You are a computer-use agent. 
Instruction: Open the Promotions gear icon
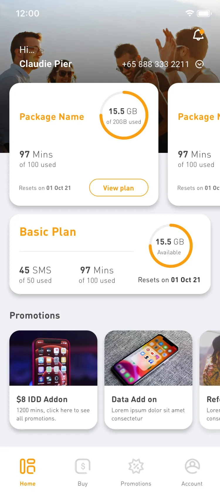[x=136, y=466]
